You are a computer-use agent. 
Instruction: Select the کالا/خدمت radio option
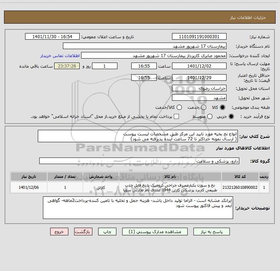[179, 107]
